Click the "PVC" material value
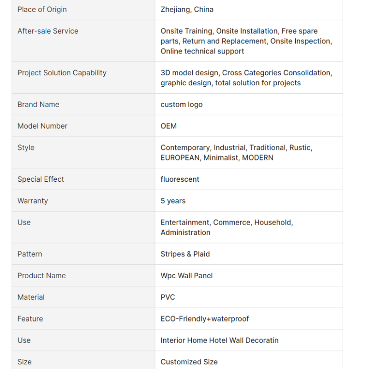This screenshot has width=369, height=369. pos(168,297)
